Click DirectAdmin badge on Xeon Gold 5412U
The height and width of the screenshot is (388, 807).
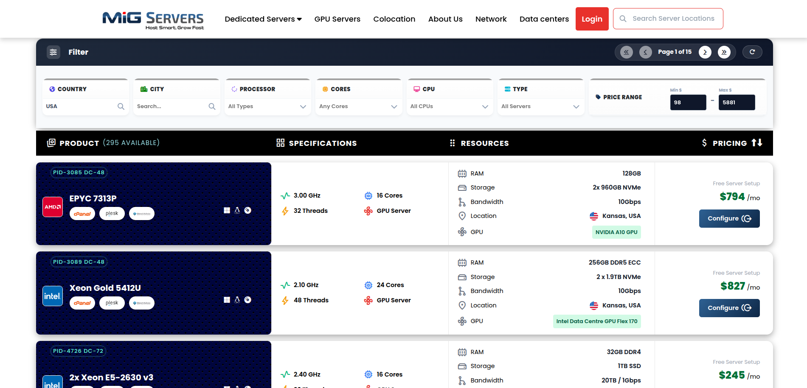coord(142,303)
